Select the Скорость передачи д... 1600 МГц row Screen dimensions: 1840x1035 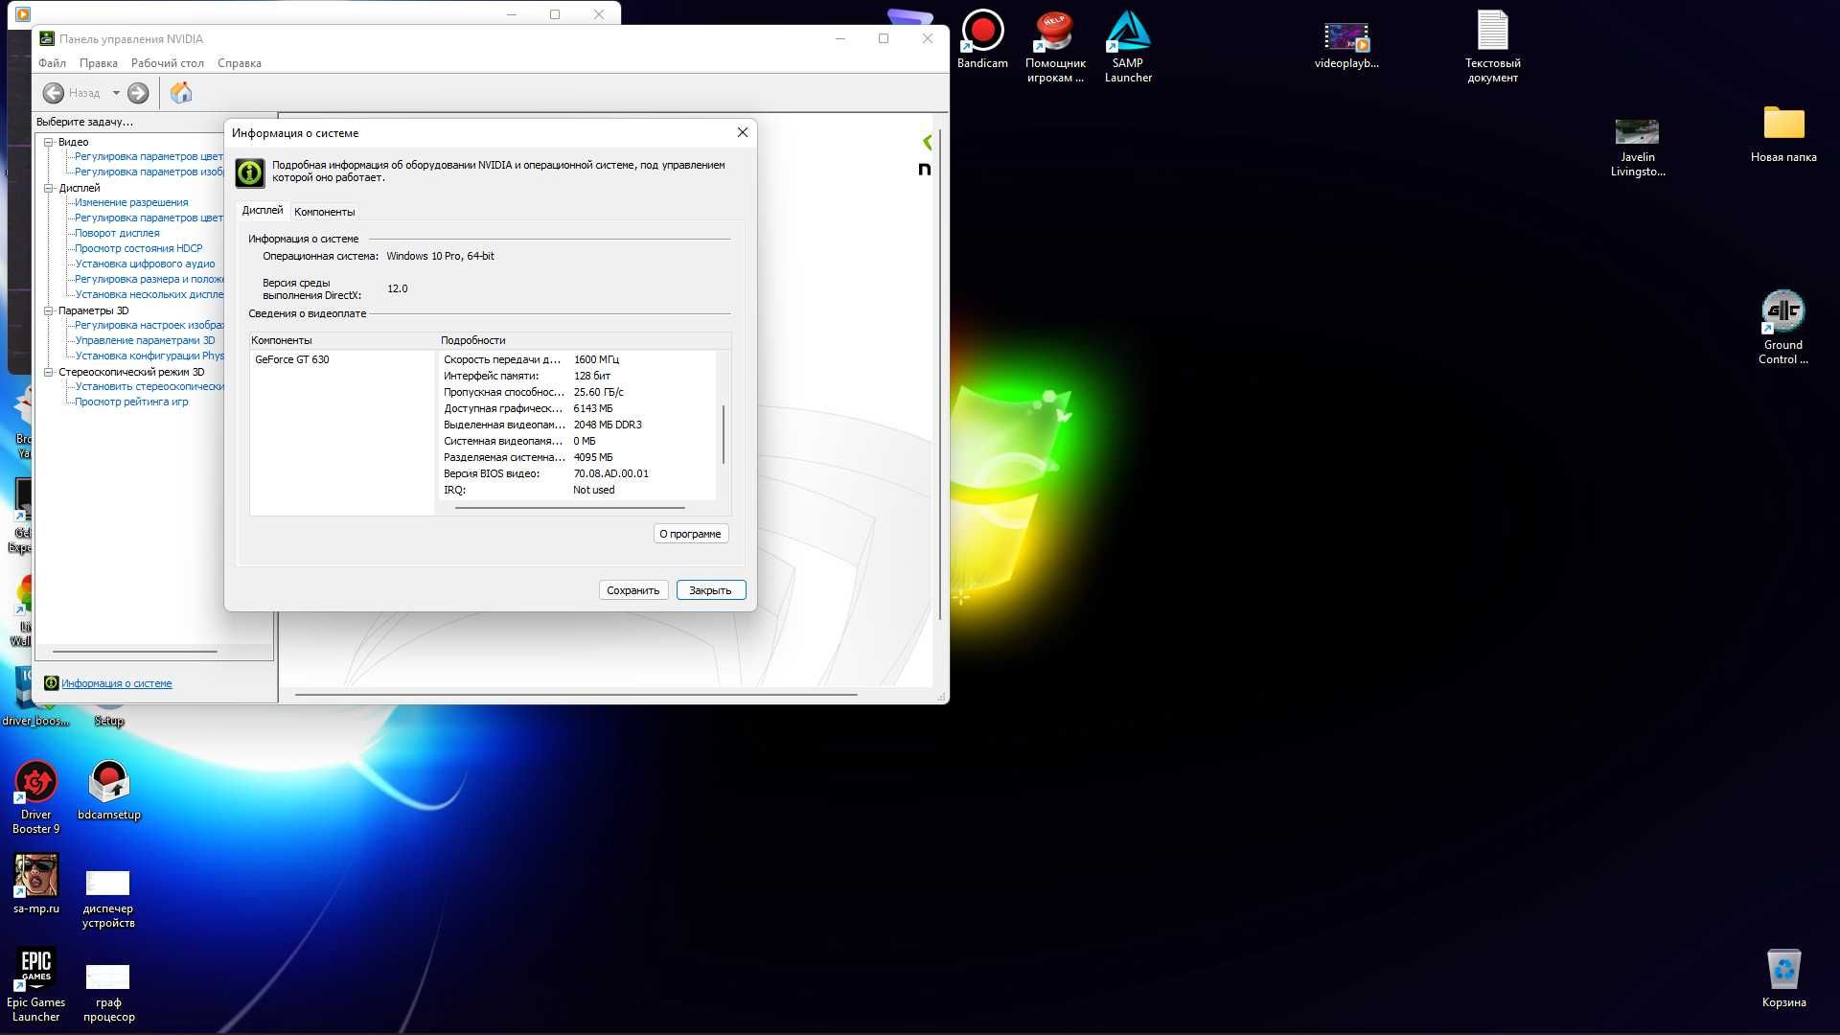577,359
